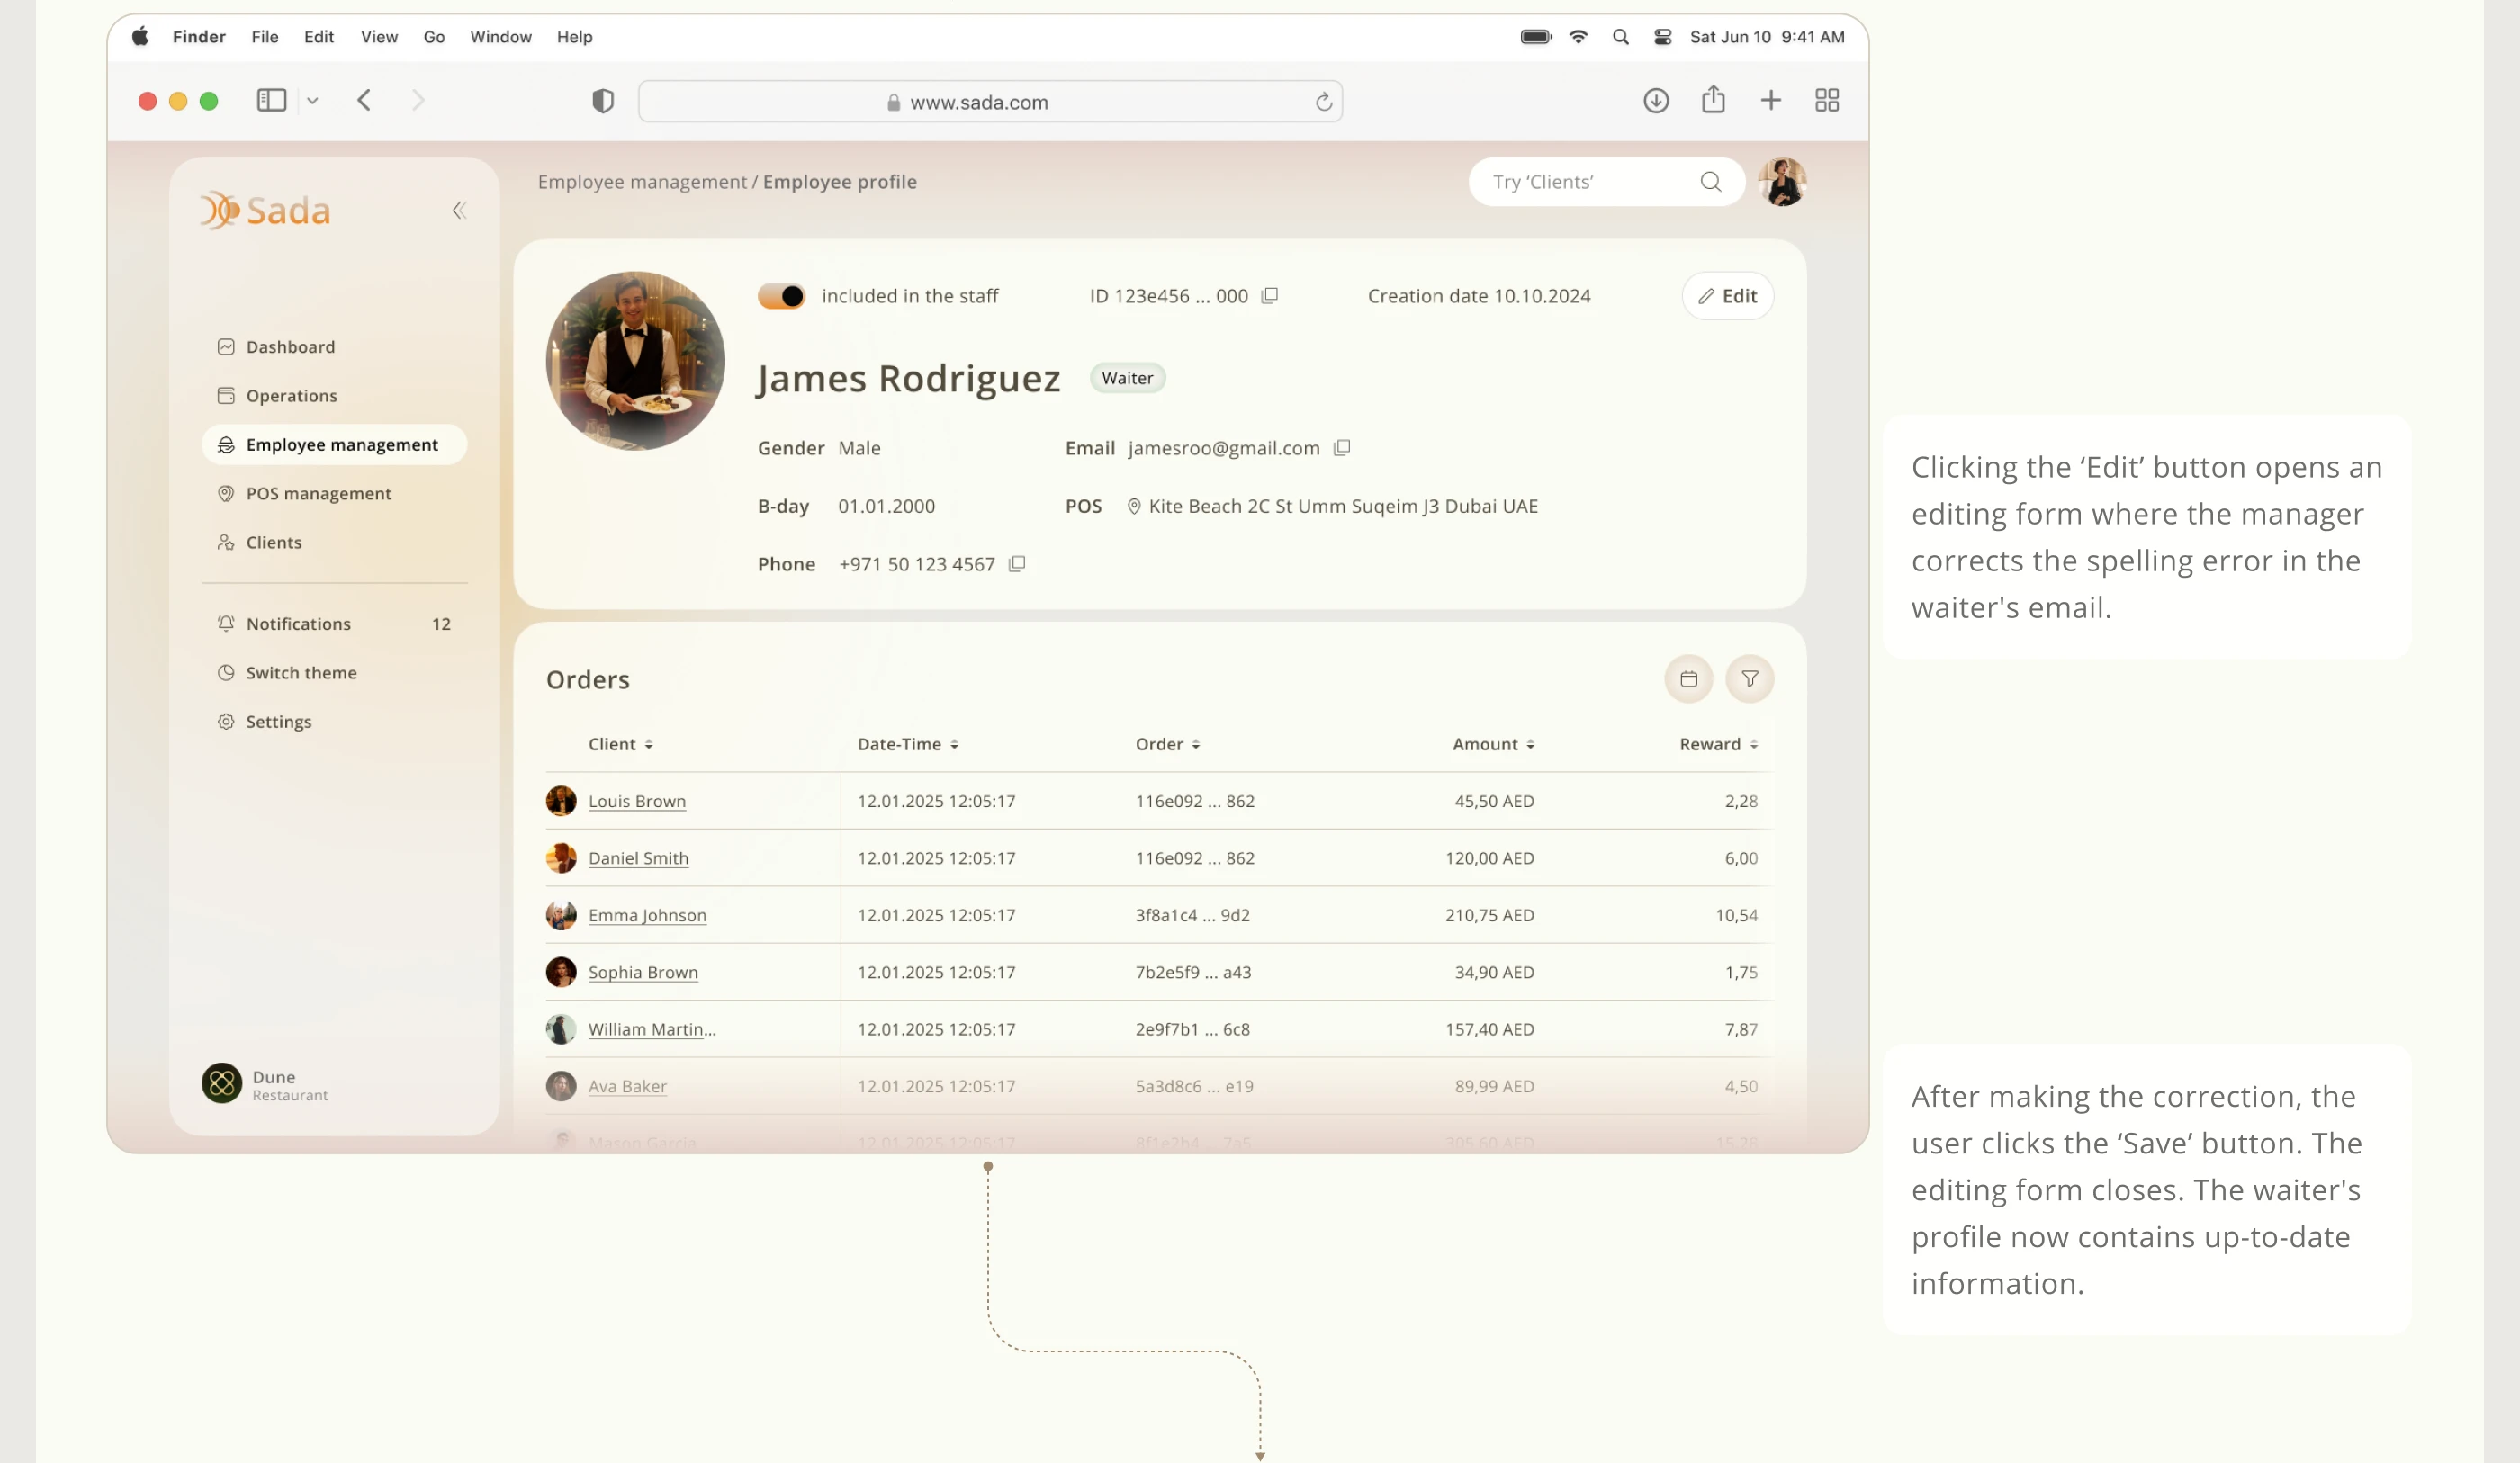Open Operations in the sidebar

point(291,396)
